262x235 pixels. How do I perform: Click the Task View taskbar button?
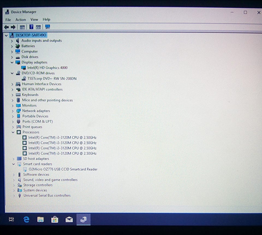pyautogui.click(x=11, y=219)
